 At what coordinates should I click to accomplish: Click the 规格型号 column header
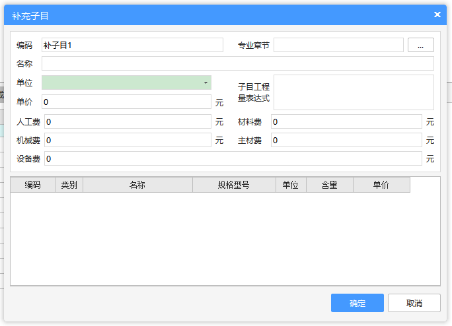[x=234, y=185]
